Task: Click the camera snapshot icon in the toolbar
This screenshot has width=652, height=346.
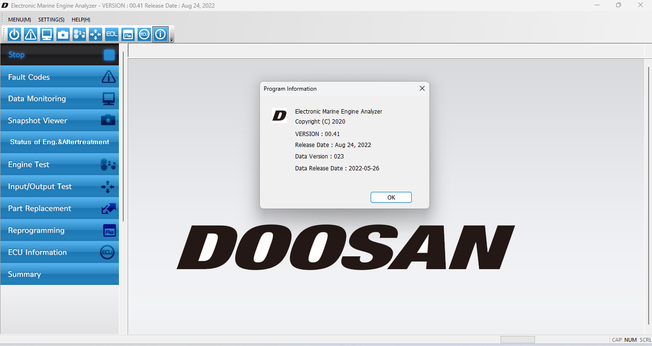Action: pos(63,34)
